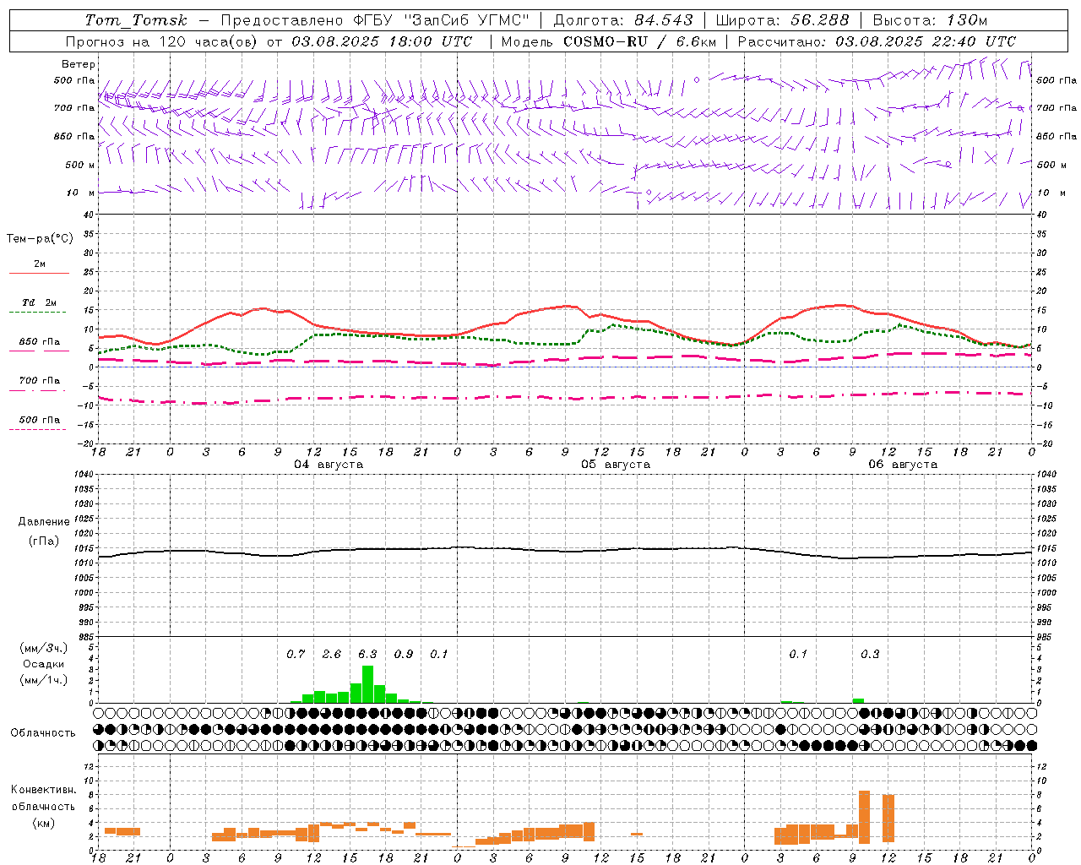Click the 6.3 precipitation total value
The height and width of the screenshot is (865, 1081).
tap(367, 654)
